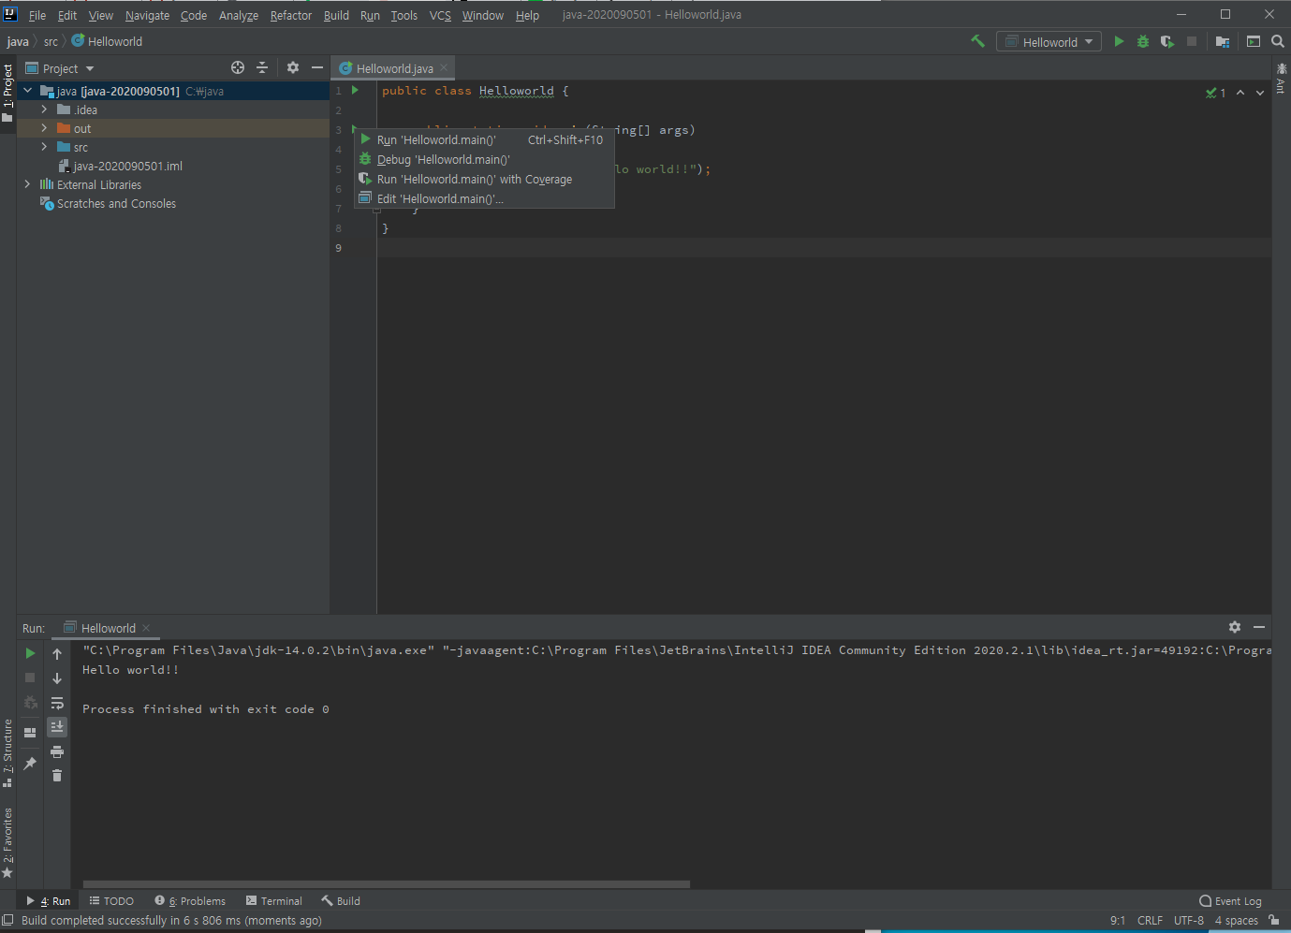Choose Run 'Helloworld.main()' with Coverage

point(484,180)
